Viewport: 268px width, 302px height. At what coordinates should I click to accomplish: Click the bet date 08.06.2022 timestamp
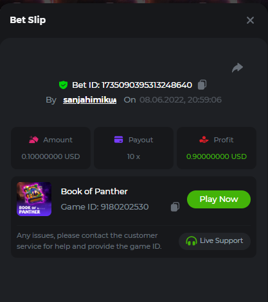181,100
